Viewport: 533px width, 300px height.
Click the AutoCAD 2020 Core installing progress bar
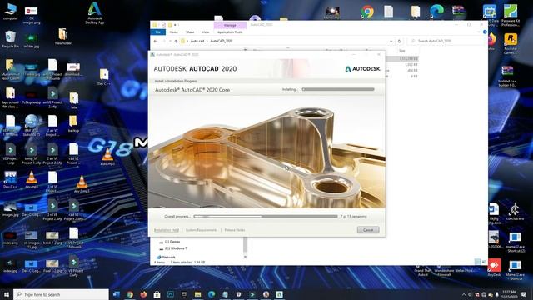(338, 89)
